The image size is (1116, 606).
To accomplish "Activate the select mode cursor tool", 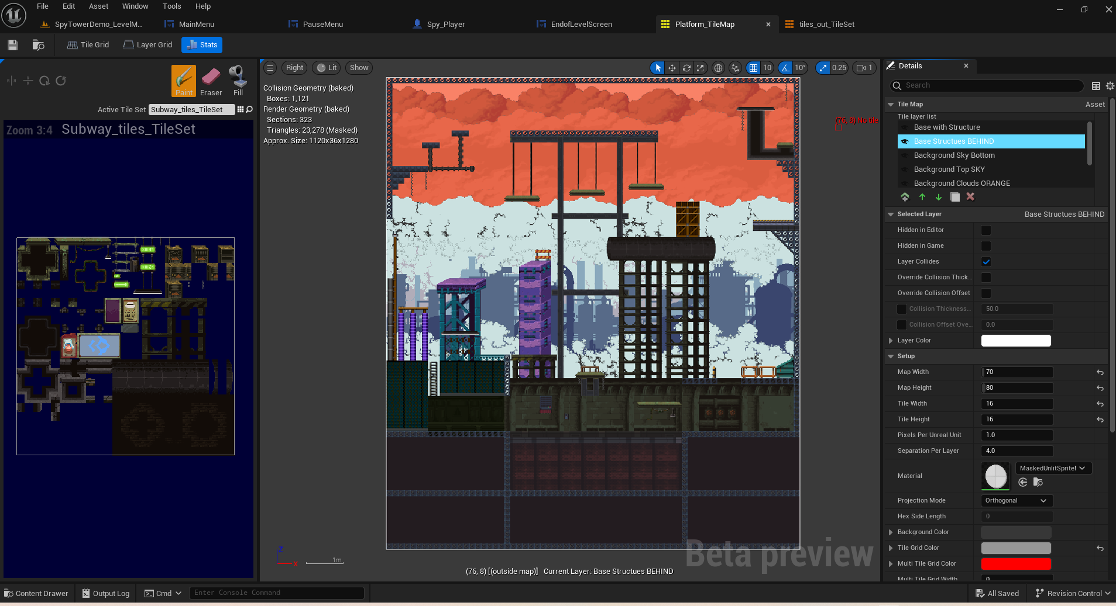I will tap(658, 68).
